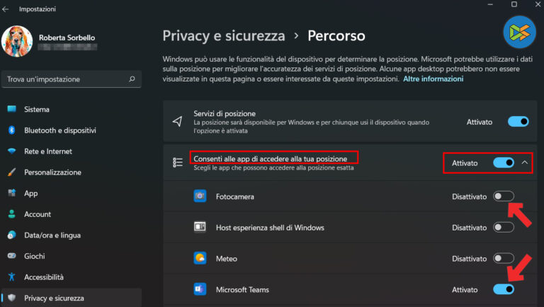Turn on Meteo location toggle

click(504, 259)
